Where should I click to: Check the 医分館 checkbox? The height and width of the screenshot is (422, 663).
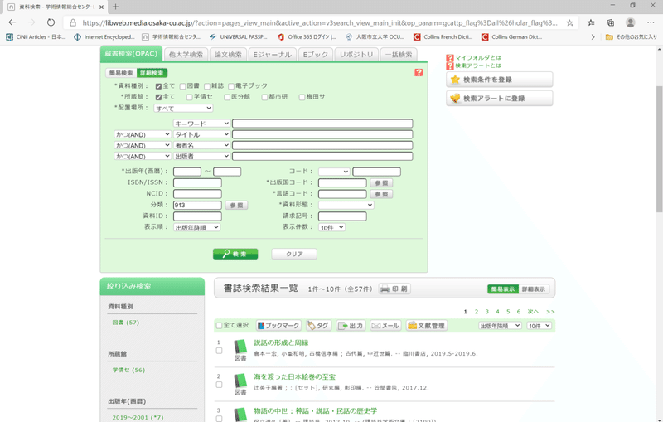click(x=227, y=97)
